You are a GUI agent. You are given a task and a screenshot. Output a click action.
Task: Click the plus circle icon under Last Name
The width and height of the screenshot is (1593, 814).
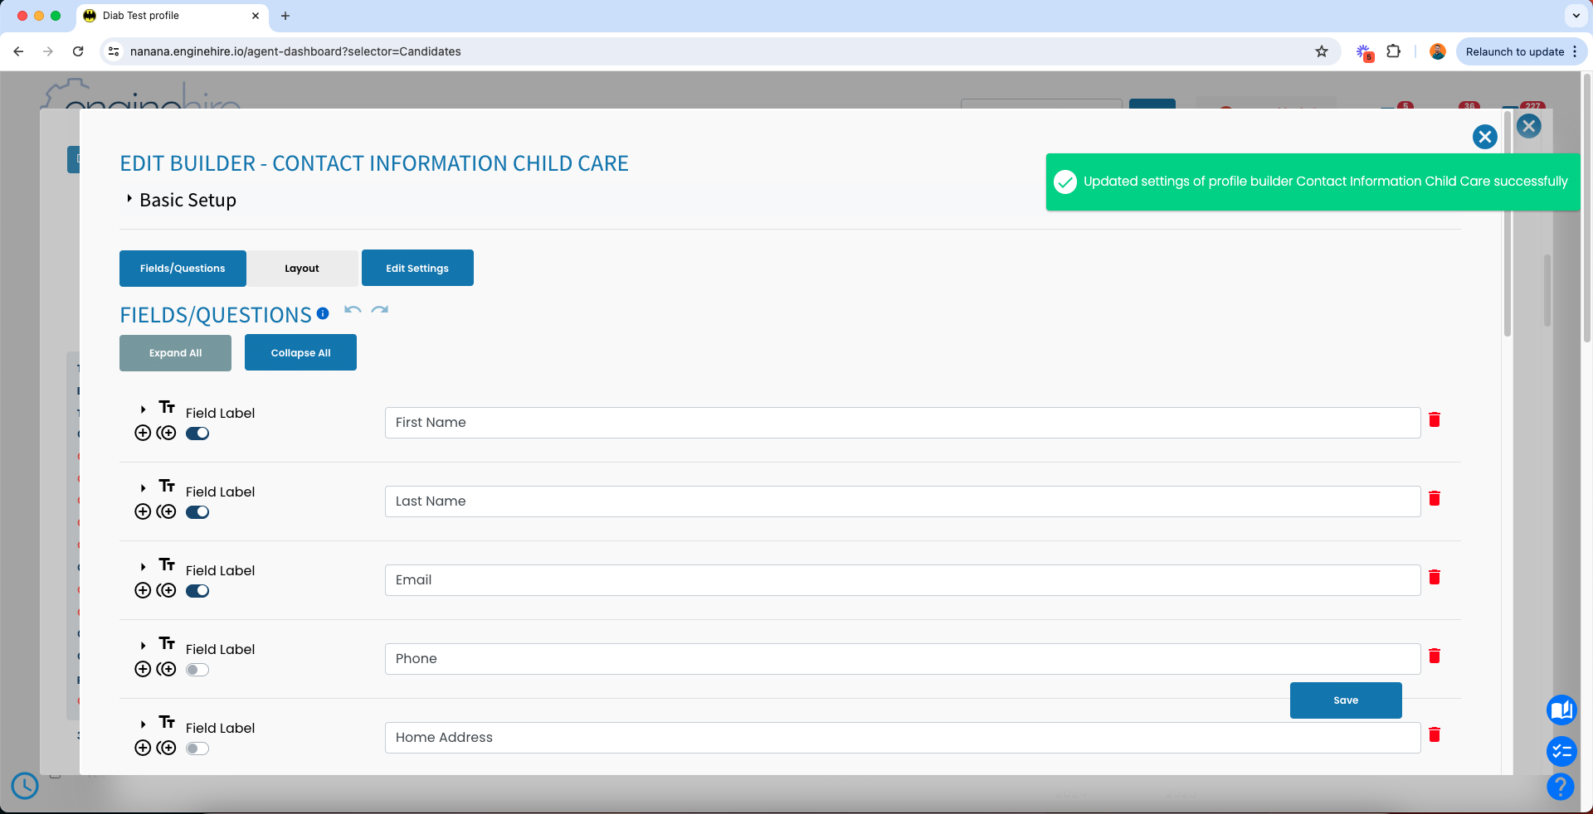(x=143, y=511)
